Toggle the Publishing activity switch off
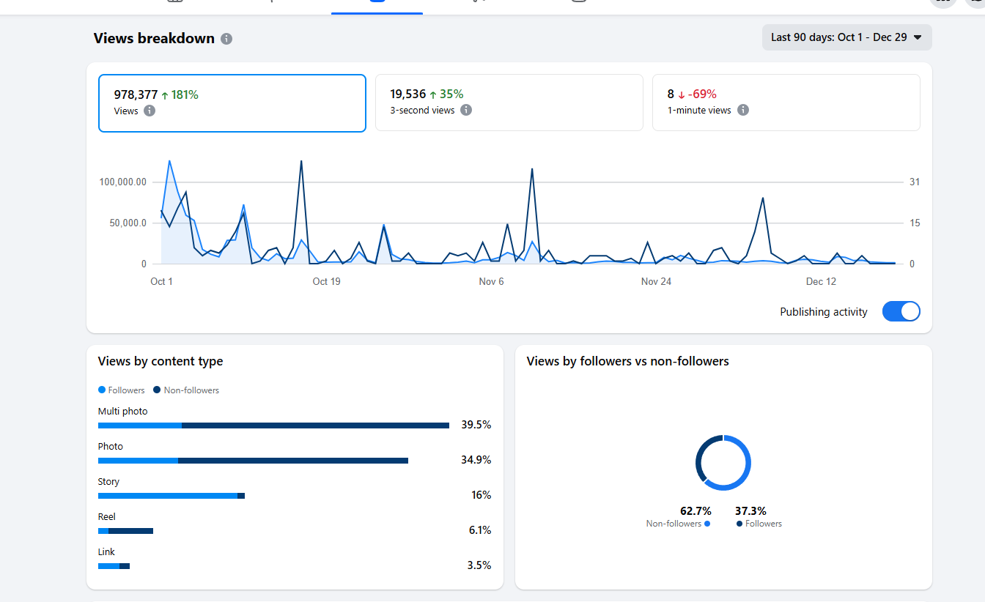 [901, 311]
